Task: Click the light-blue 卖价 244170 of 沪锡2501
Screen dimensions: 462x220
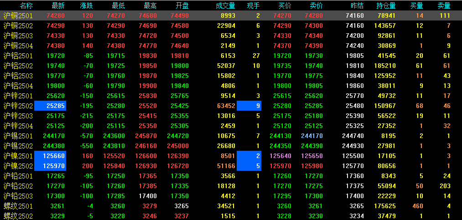Action: [311, 136]
